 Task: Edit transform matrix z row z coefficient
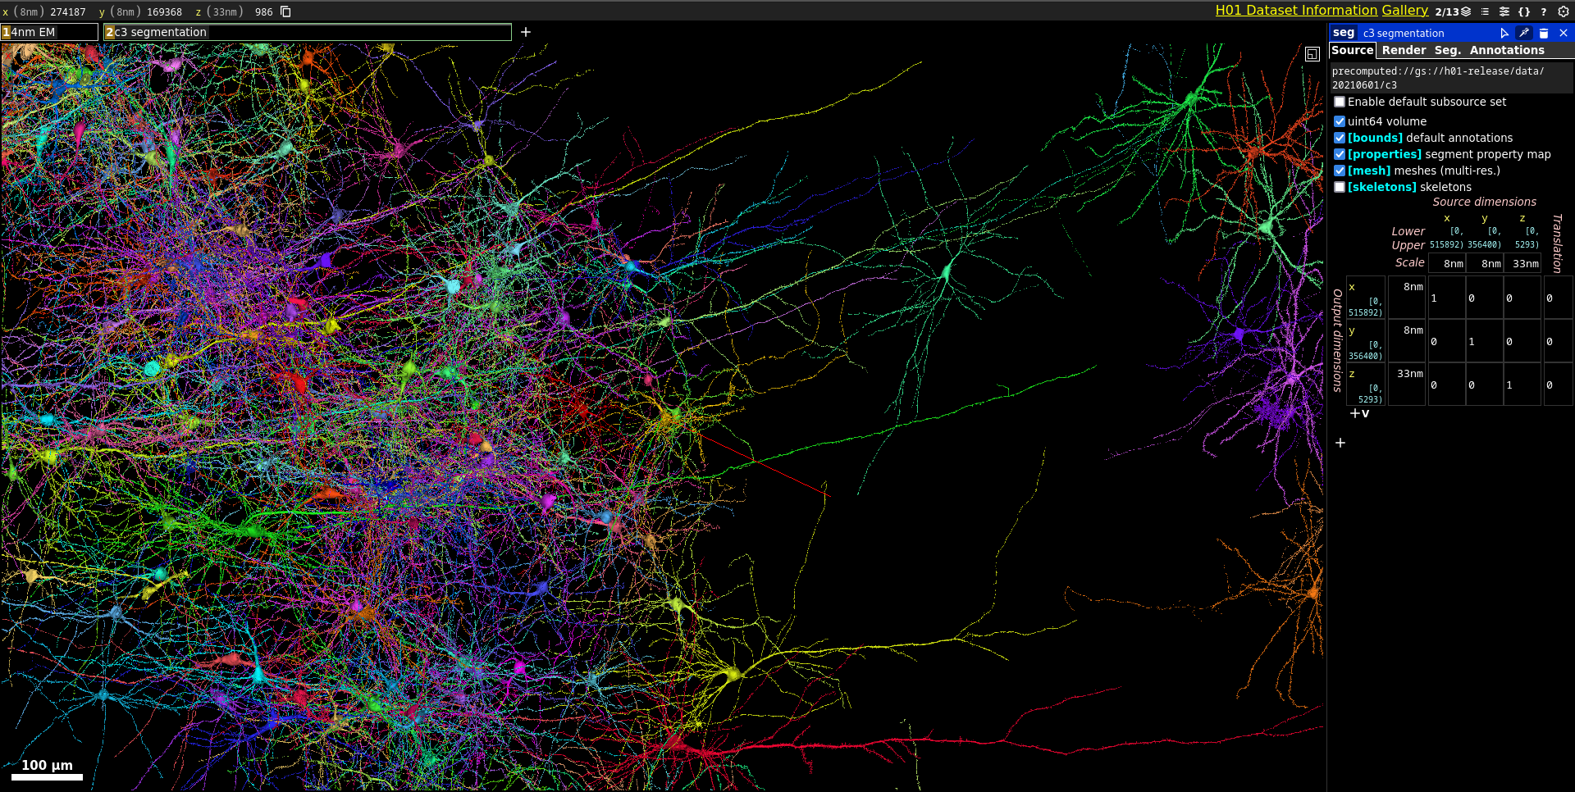[x=1522, y=385]
